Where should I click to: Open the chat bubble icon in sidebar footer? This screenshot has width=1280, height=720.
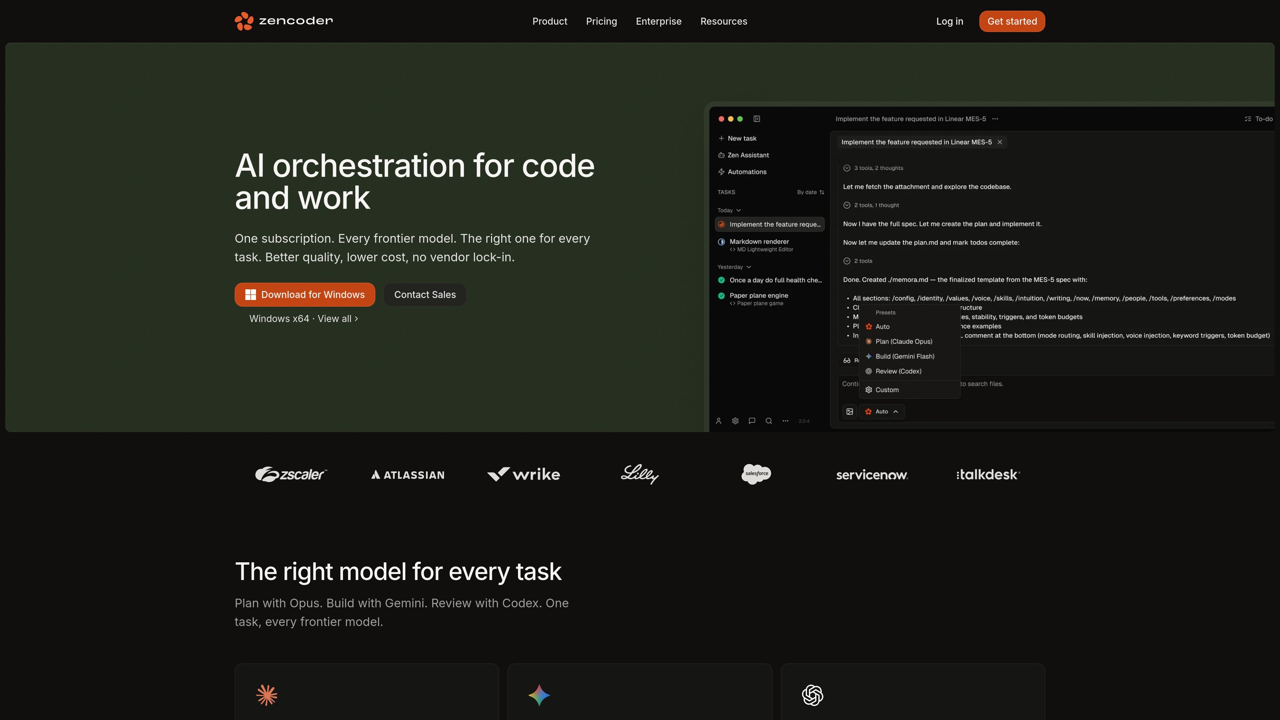tap(752, 421)
